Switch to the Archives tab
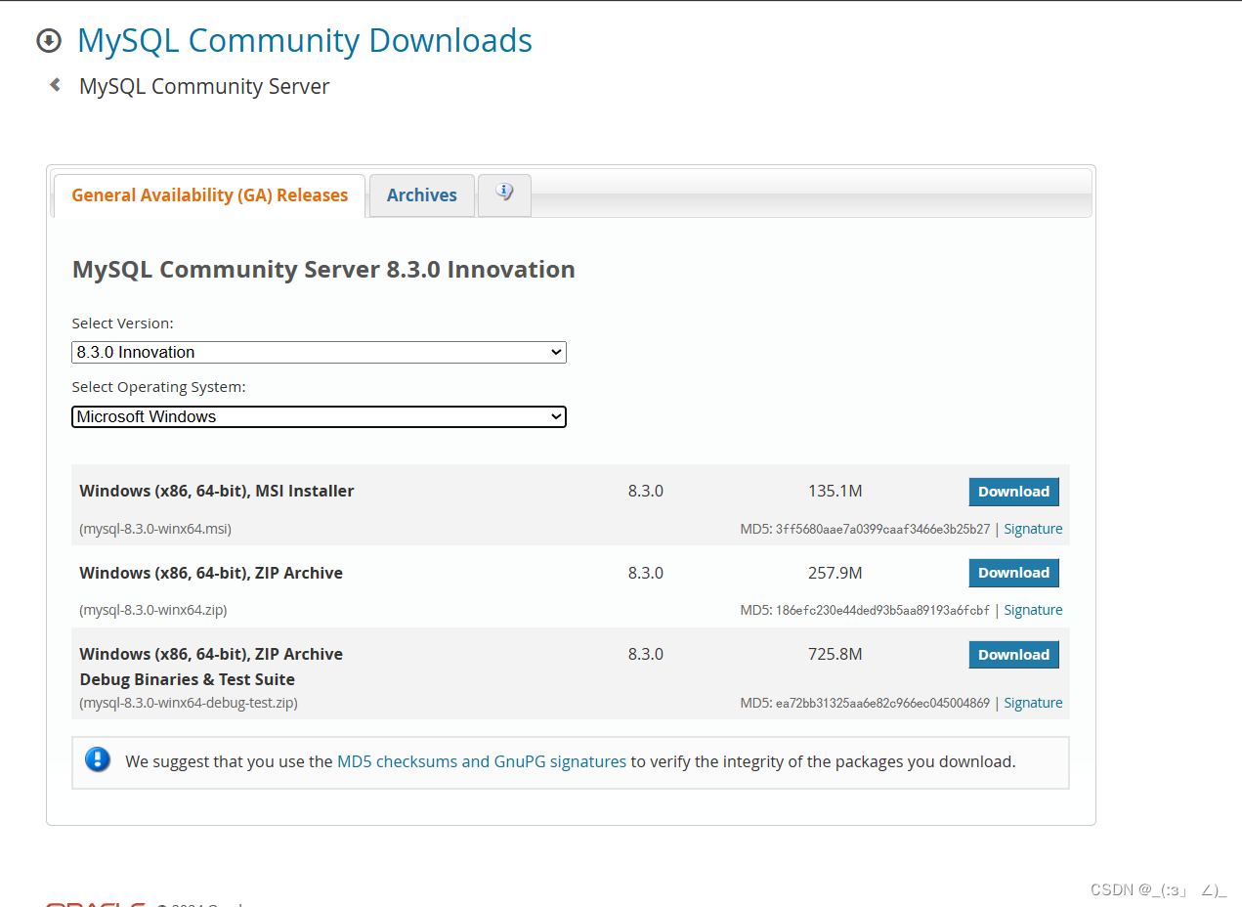This screenshot has width=1242, height=907. (x=422, y=195)
